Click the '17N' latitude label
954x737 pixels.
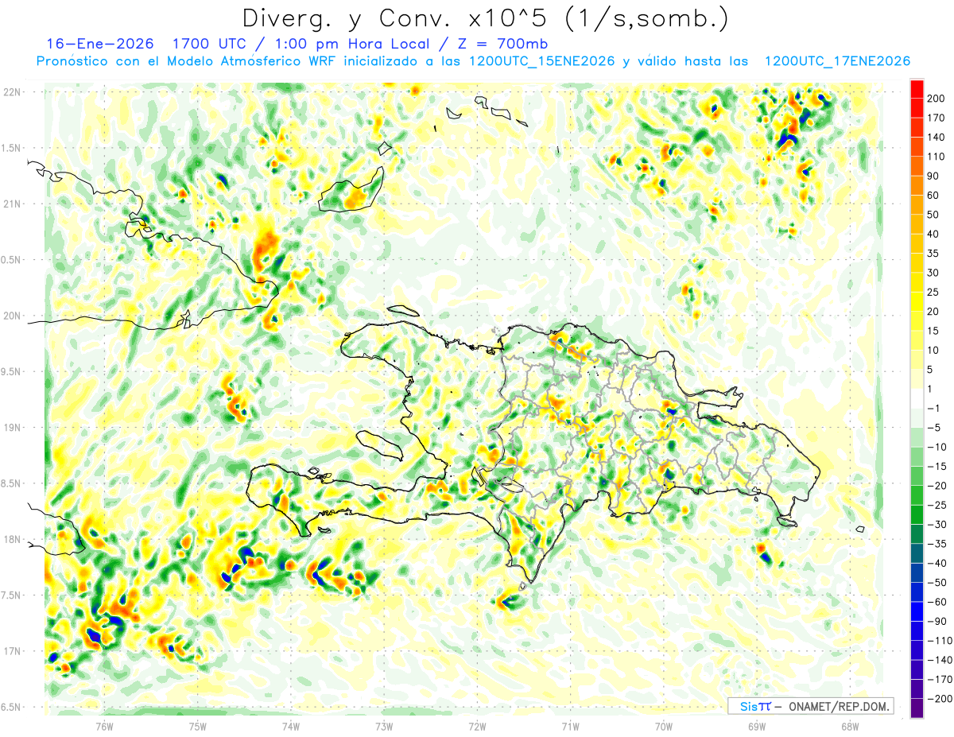coord(11,651)
